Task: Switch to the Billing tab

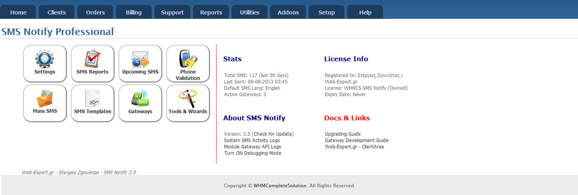Action: [x=133, y=12]
